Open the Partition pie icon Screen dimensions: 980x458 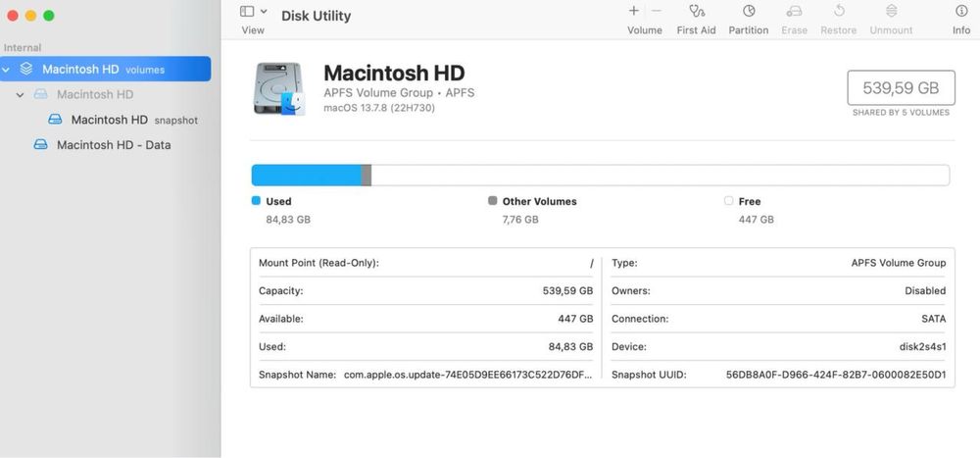click(749, 11)
